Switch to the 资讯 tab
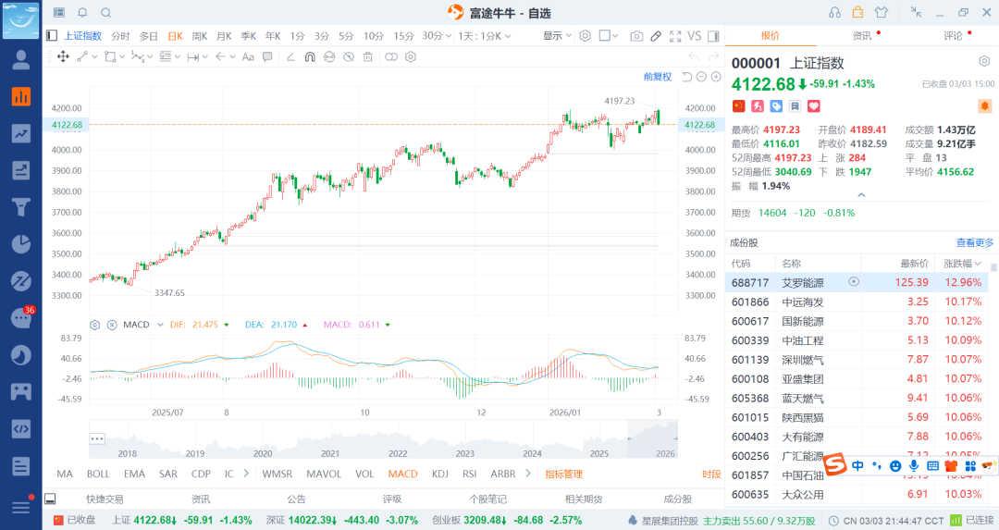The image size is (999, 530). click(861, 36)
